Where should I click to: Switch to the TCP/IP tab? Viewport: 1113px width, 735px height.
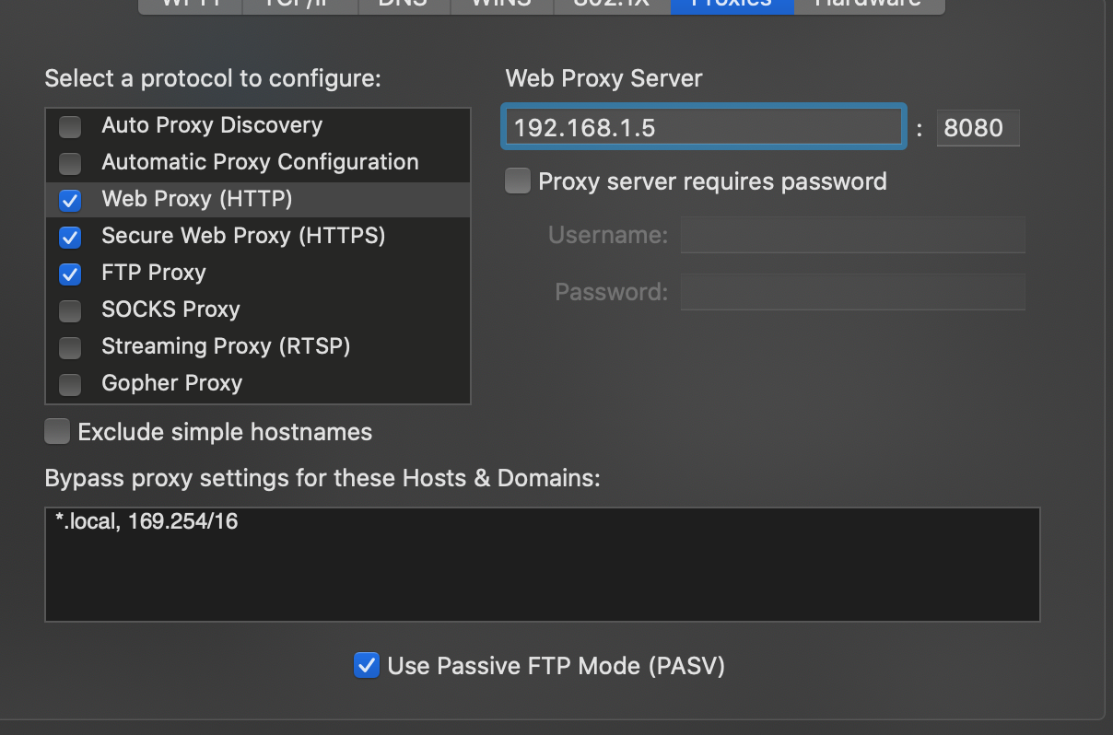299,5
